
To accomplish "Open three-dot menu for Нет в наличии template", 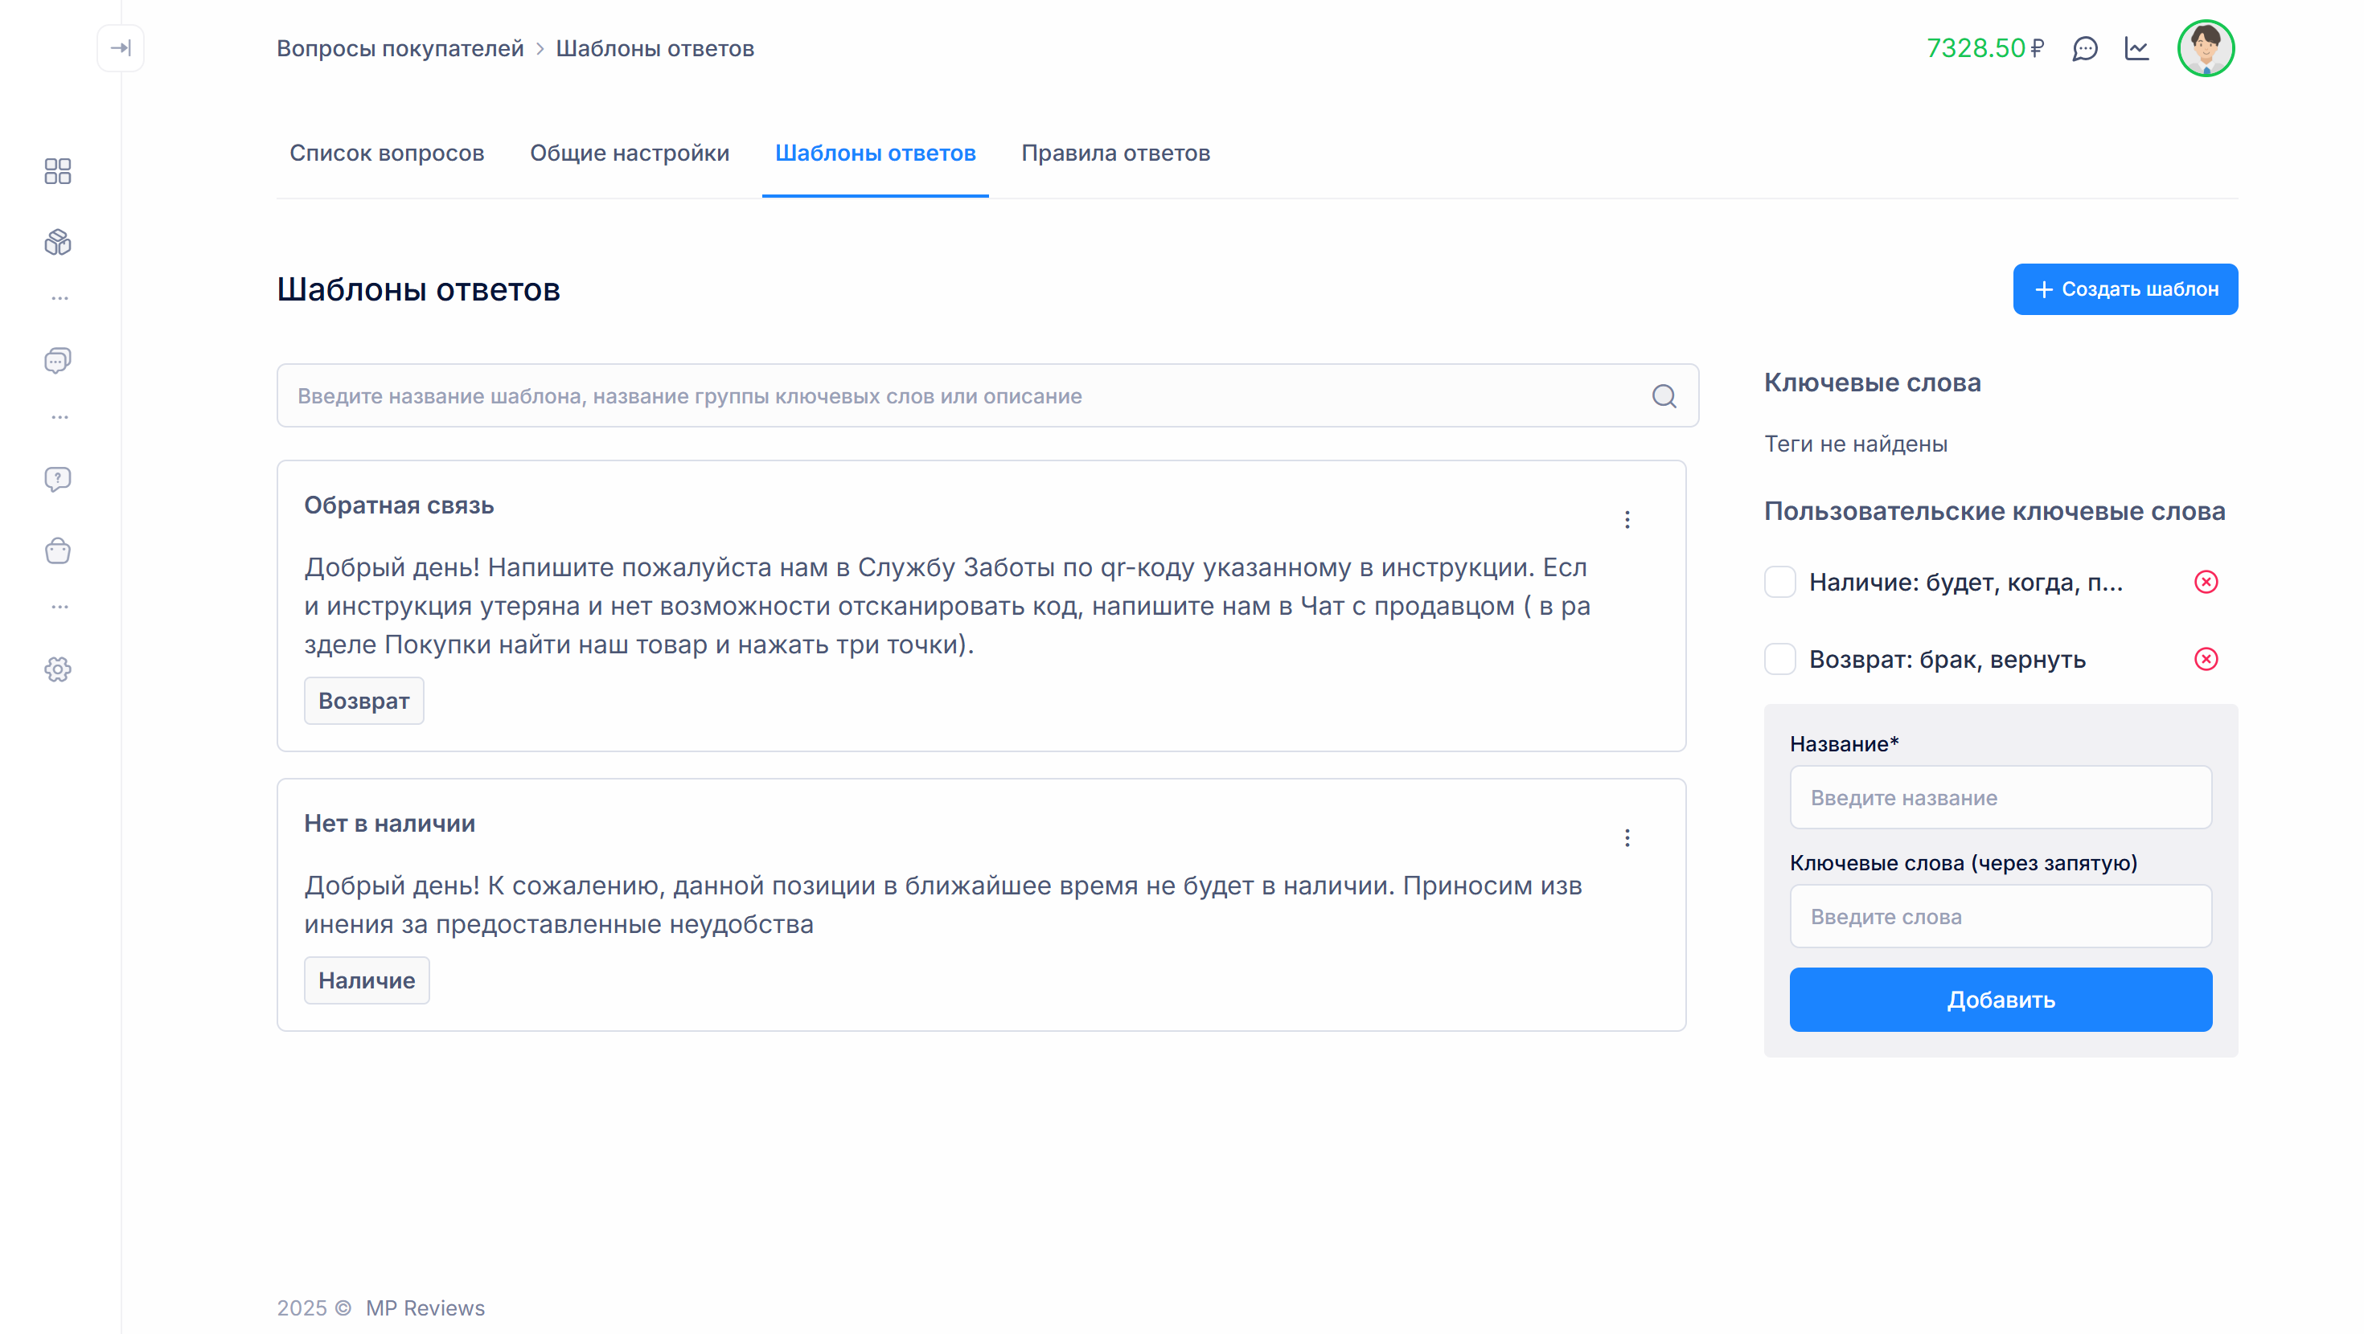I will pyautogui.click(x=1627, y=837).
